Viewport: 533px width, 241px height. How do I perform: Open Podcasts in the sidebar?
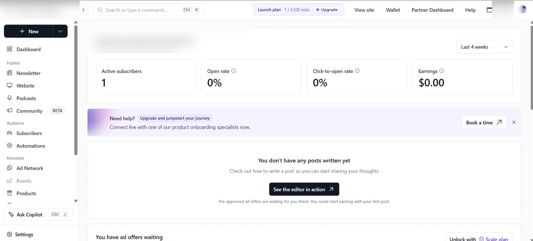(x=26, y=98)
